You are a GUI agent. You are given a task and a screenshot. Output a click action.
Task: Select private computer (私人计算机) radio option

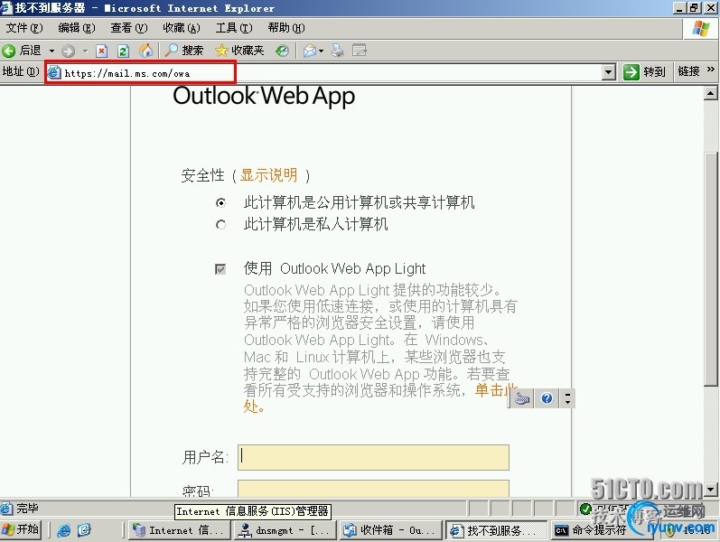pyautogui.click(x=220, y=225)
